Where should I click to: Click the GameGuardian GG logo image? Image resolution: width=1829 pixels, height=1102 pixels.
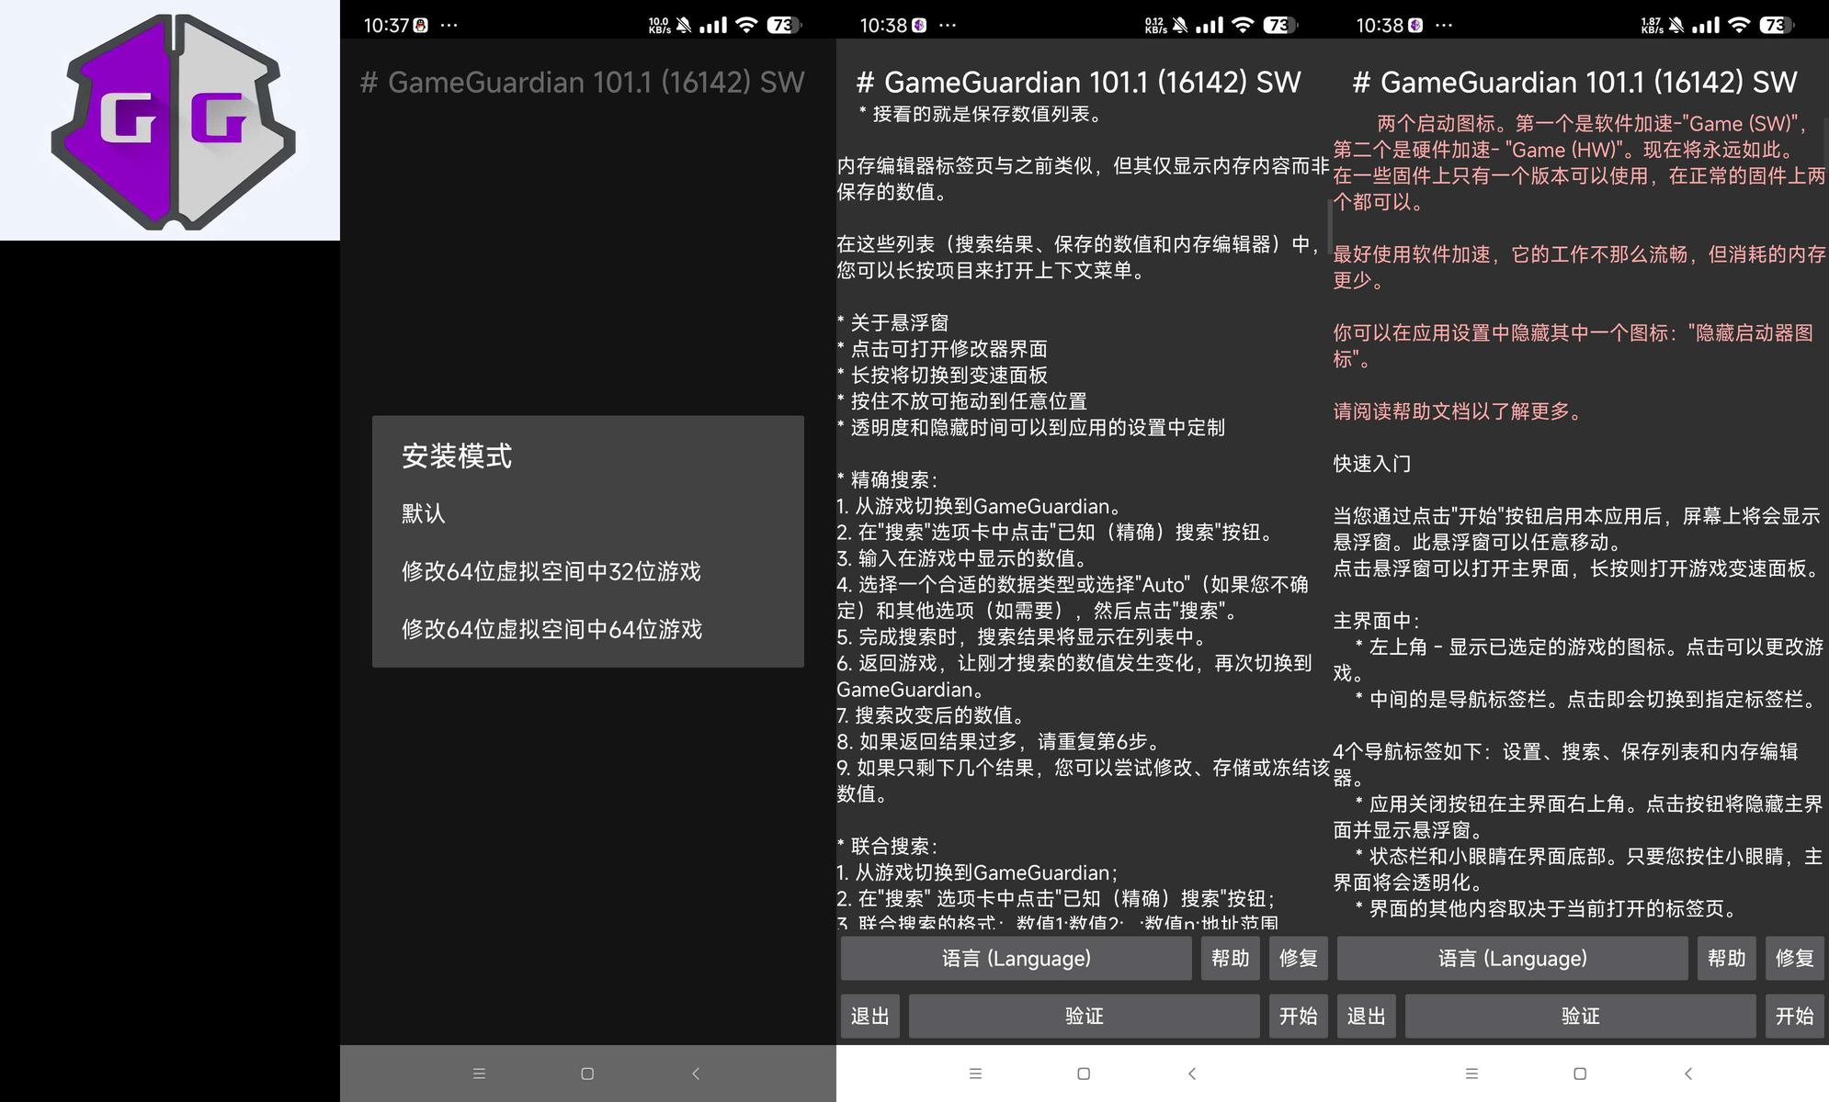point(173,121)
